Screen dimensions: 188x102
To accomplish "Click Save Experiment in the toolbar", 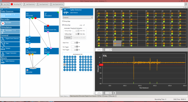I will coord(43,4).
